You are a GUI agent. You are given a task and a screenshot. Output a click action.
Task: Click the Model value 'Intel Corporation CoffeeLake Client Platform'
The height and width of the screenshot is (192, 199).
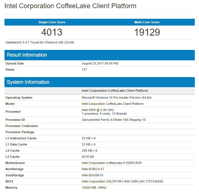[113, 104]
